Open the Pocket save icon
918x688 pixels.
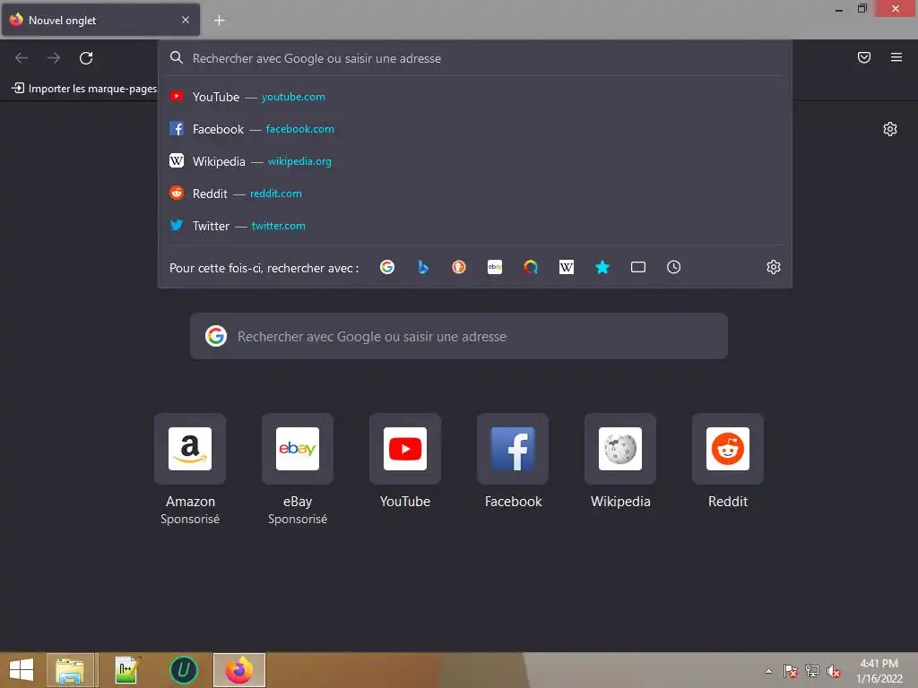click(864, 57)
